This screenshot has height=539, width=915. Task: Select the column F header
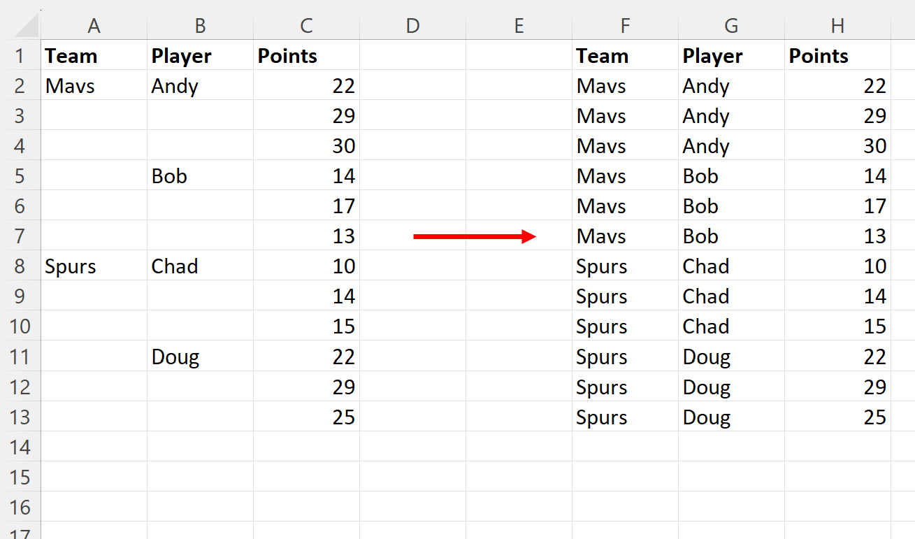click(624, 25)
